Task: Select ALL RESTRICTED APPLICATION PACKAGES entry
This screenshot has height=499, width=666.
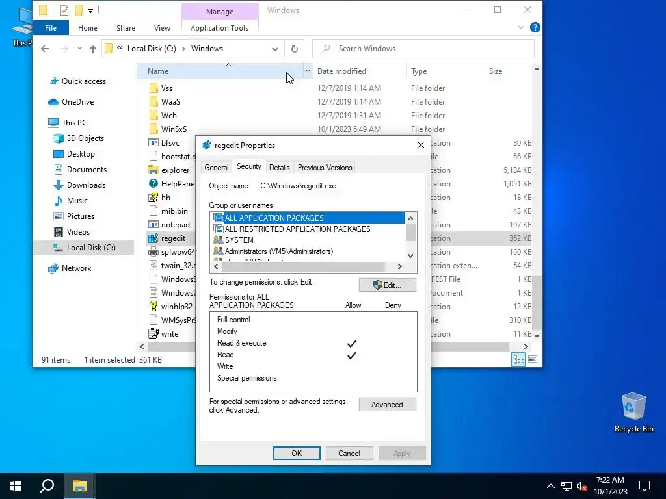Action: point(309,229)
